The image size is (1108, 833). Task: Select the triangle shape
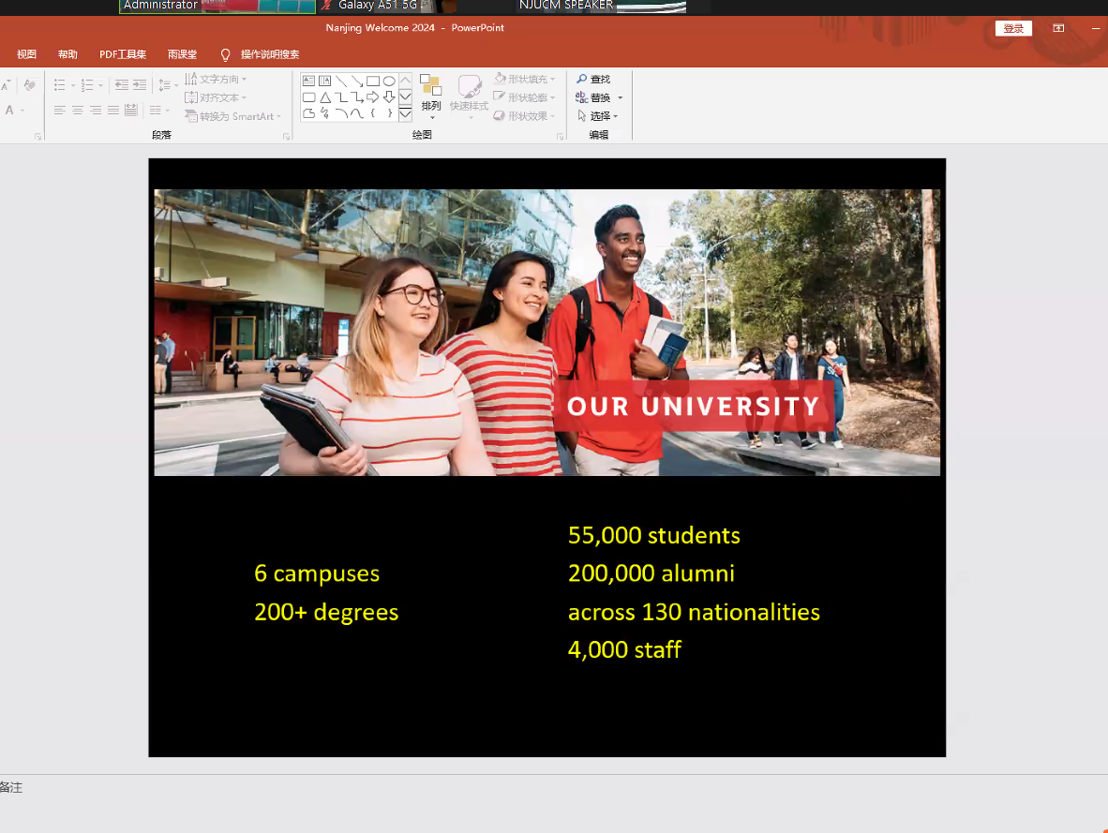pyautogui.click(x=325, y=97)
